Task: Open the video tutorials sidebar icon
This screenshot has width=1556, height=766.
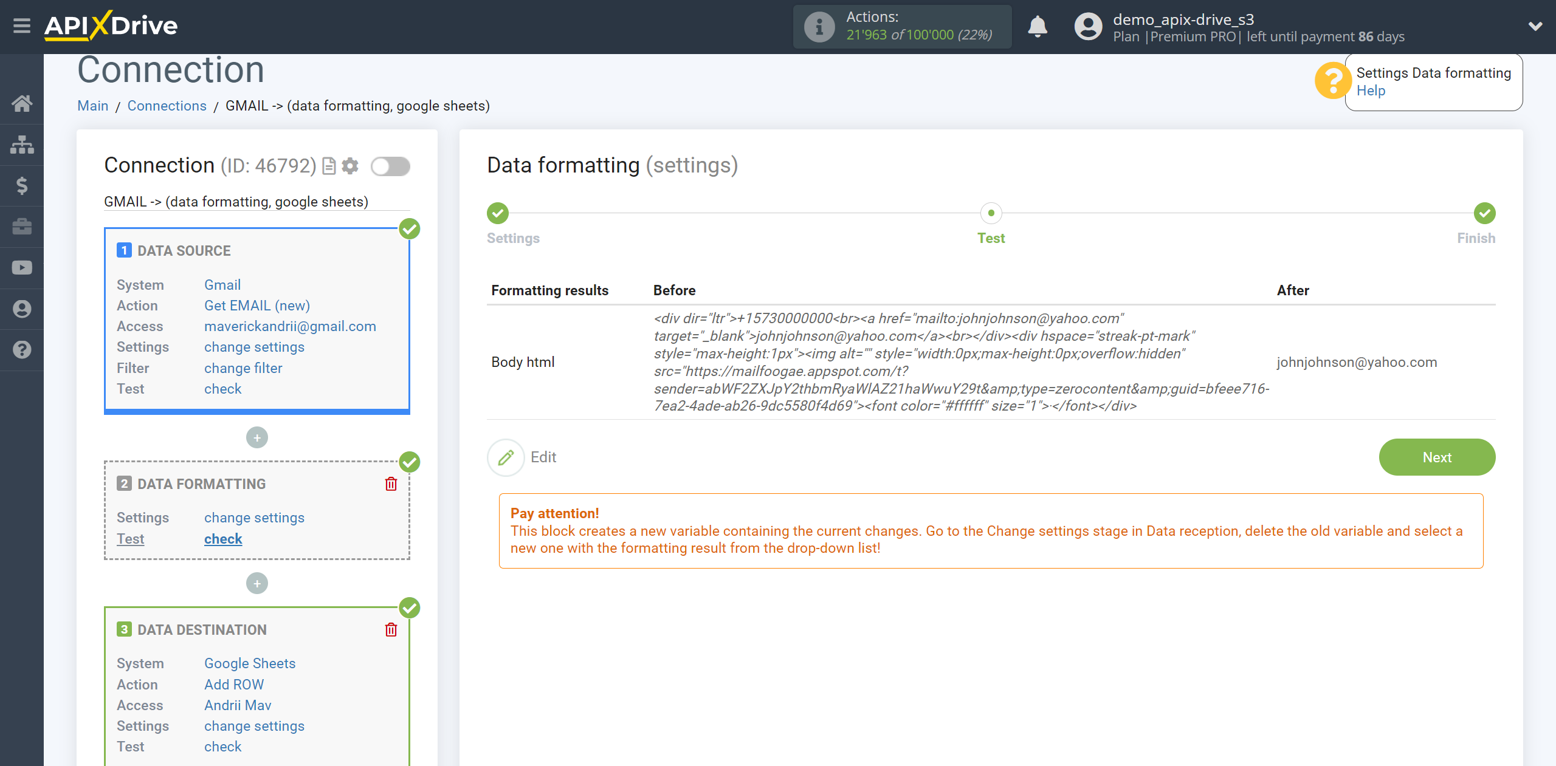Action: (22, 268)
